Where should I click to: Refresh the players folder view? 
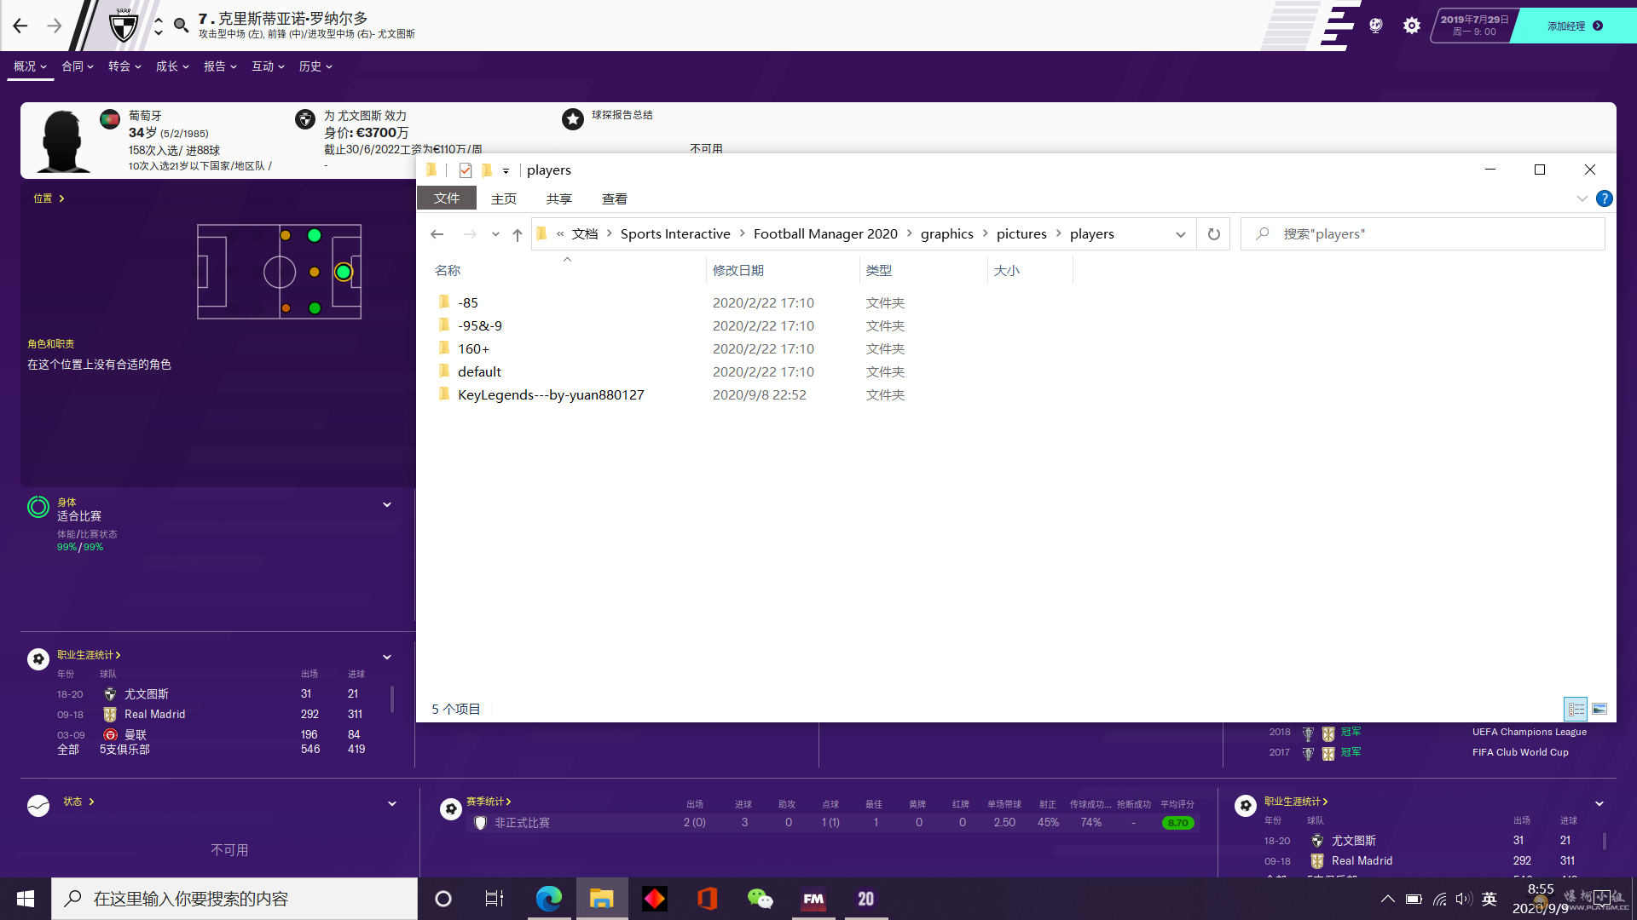pyautogui.click(x=1214, y=234)
